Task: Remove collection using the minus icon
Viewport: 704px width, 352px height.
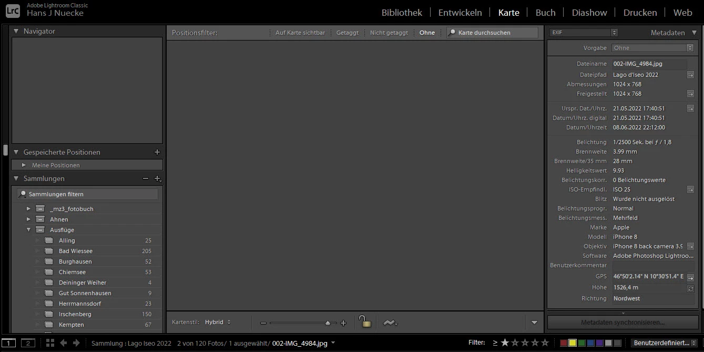Action: pos(146,178)
